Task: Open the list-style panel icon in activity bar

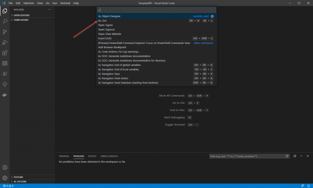Action: 5,63
